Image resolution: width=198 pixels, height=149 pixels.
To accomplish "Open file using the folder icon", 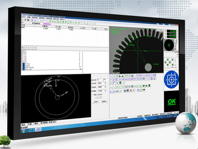I will [25, 19].
